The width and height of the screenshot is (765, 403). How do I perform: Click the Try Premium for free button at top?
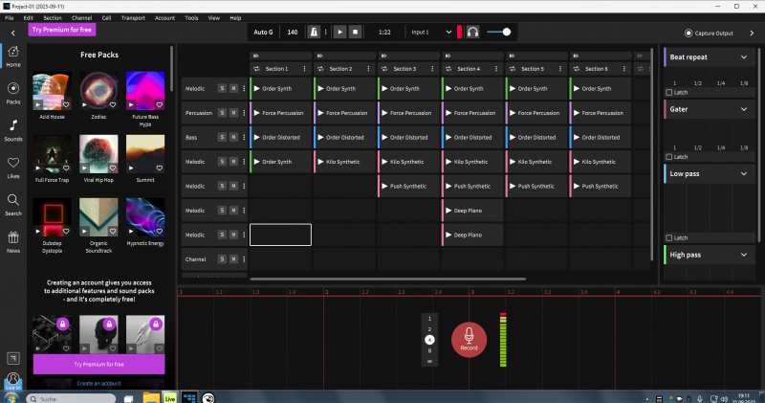(x=62, y=30)
